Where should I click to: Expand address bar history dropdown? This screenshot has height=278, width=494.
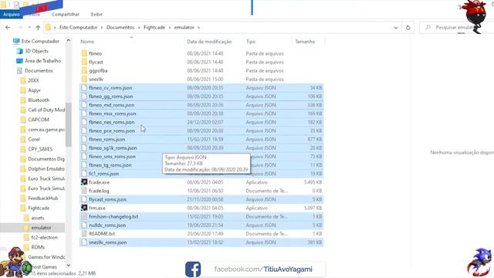pos(396,28)
